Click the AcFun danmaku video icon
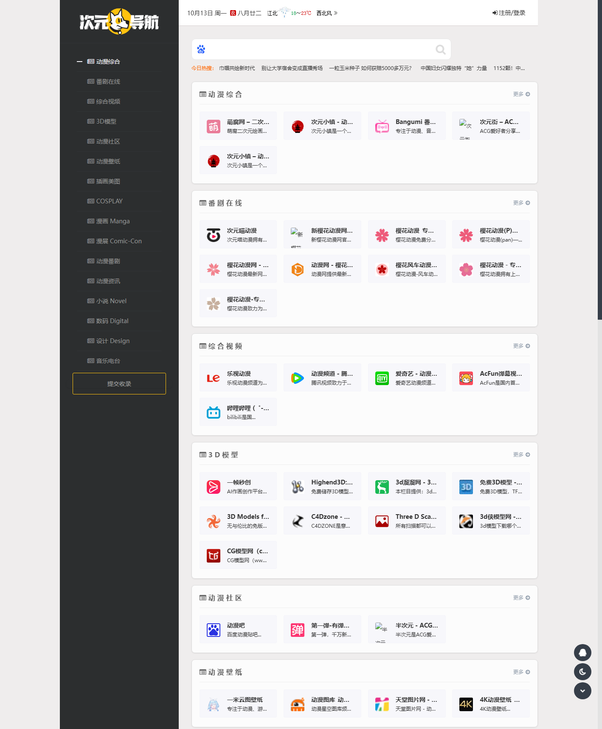 [466, 378]
